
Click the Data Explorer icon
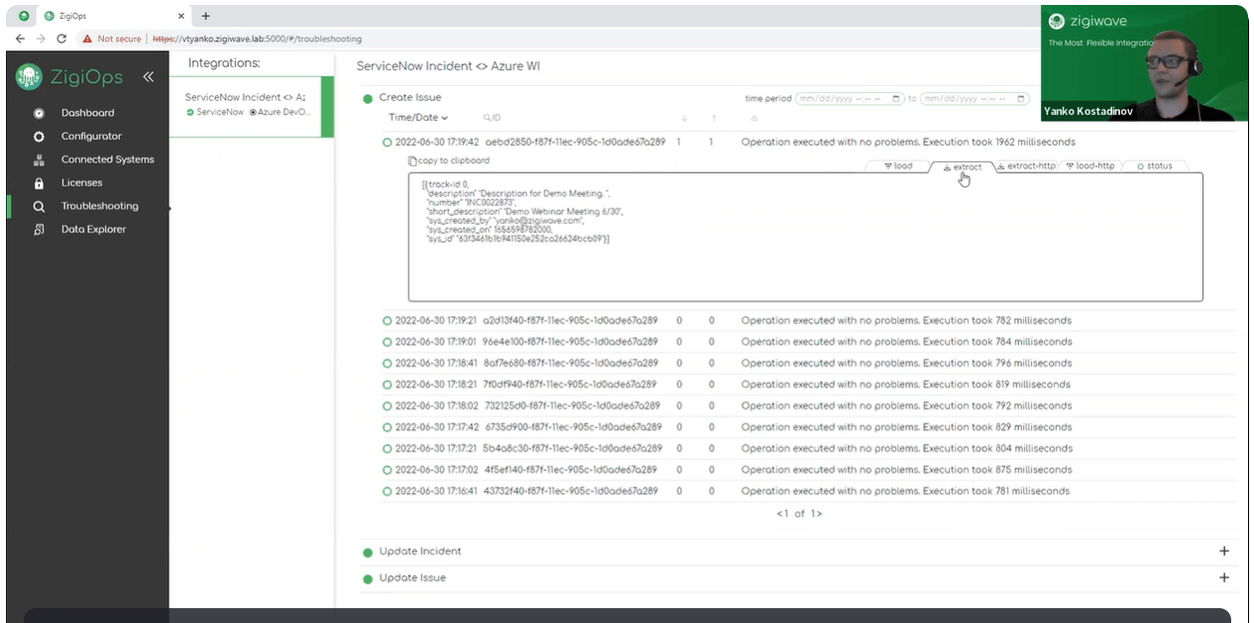pos(39,230)
